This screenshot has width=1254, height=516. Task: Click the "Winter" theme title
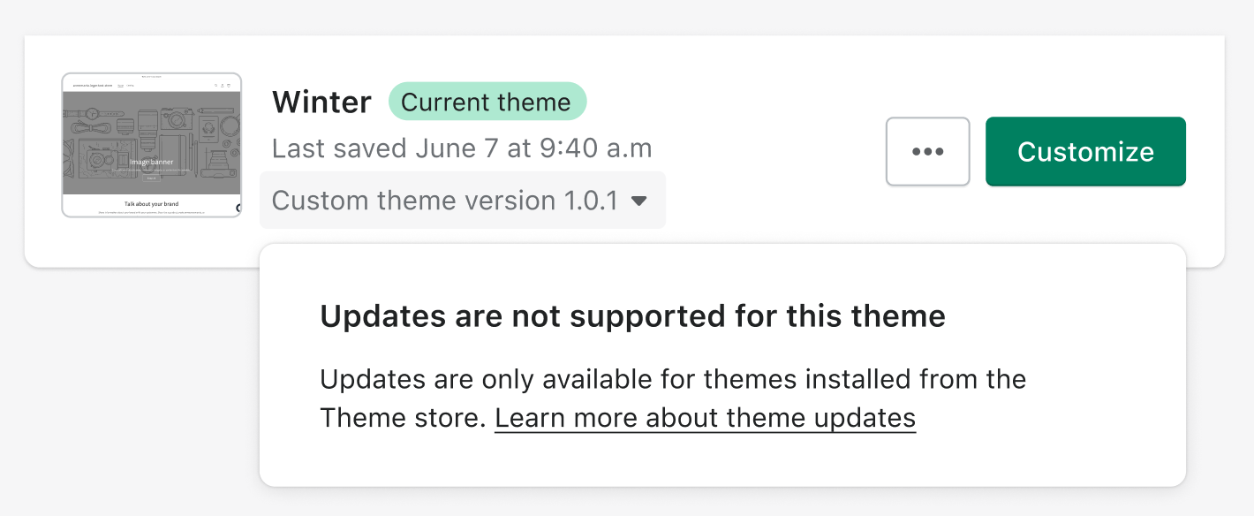pos(321,102)
